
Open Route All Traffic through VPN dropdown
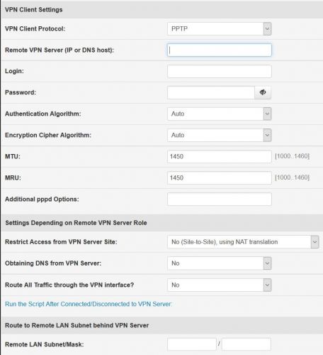point(220,285)
